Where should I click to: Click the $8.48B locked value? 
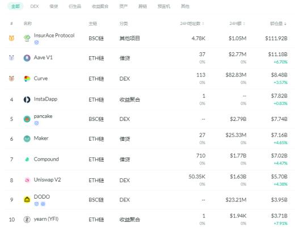pyautogui.click(x=279, y=75)
